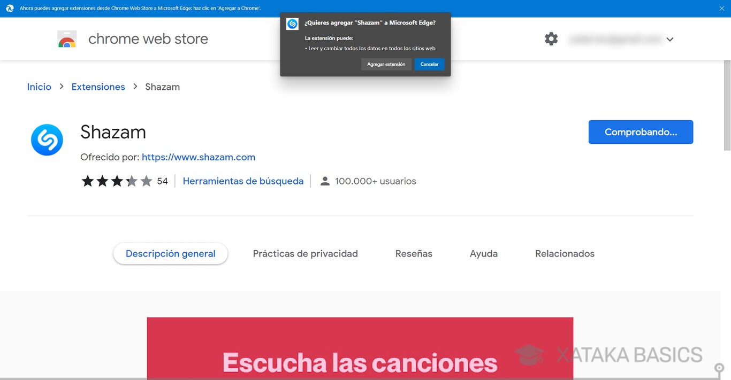Open the https://www.shazam.com link
Viewport: 731px width, 380px height.
tap(199, 157)
